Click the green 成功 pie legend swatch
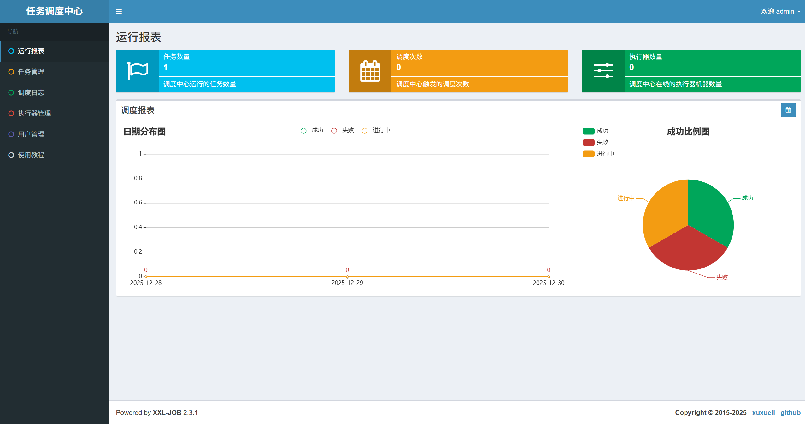Screen dimensions: 805x424 point(588,131)
